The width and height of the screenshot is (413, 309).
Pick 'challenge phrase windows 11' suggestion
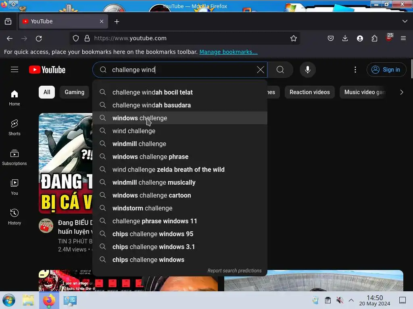[180, 221]
